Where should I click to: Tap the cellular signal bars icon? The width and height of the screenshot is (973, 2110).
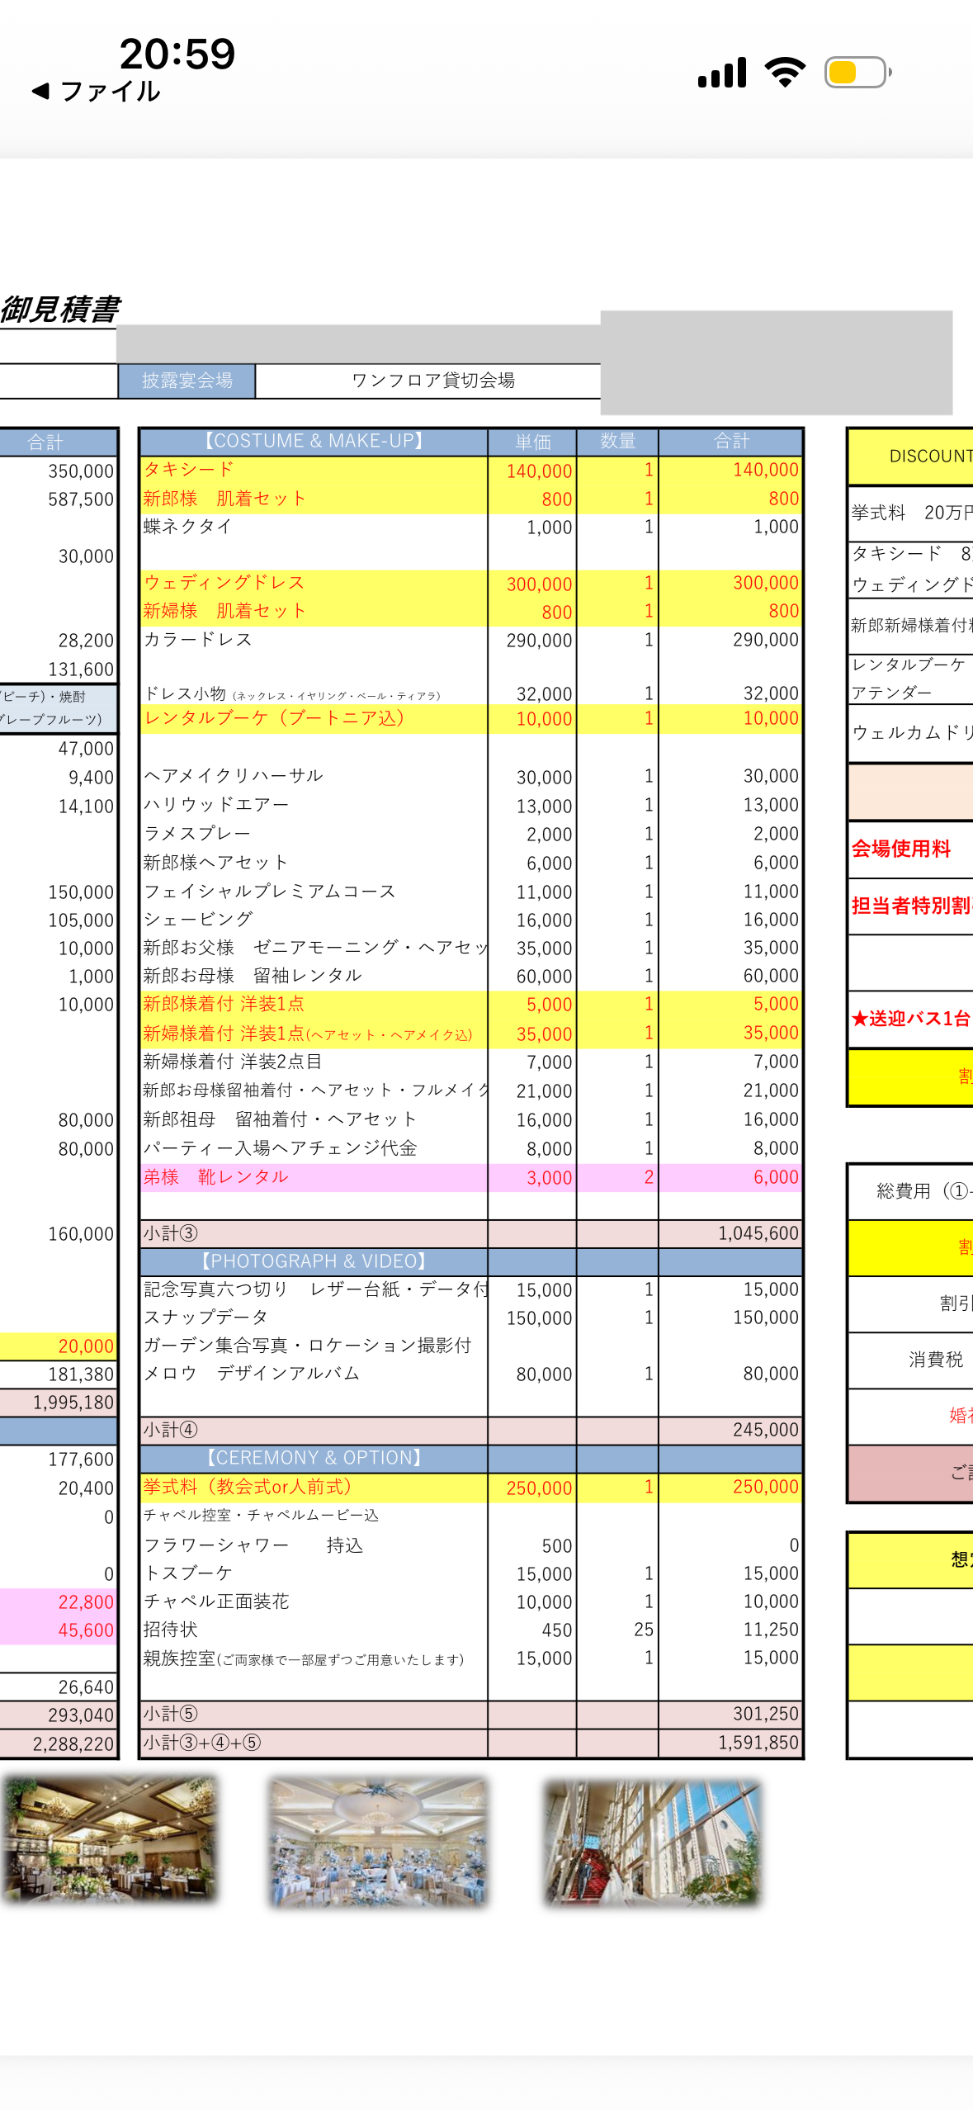tap(721, 73)
